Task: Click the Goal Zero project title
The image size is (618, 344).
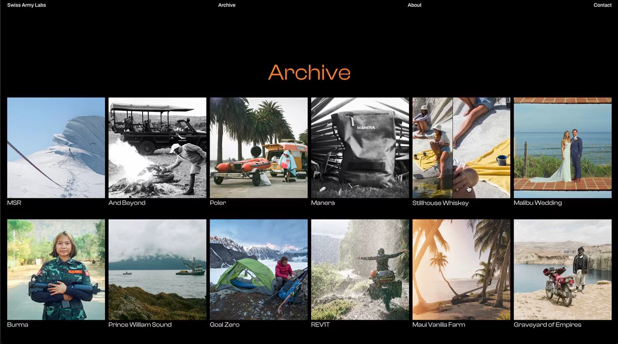Action: (225, 325)
